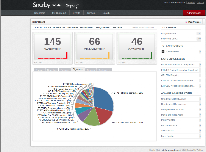Image resolution: width=206 pixels, height=152 pixels.
Task: Click the red Administration button
Action: pyautogui.click(x=194, y=13)
